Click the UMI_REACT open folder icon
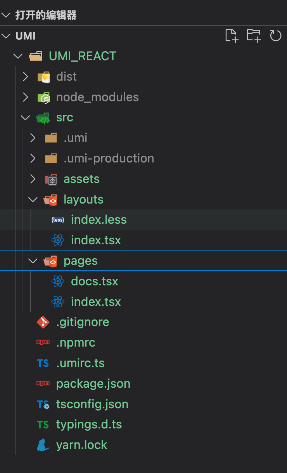Image resolution: width=287 pixels, height=473 pixels. pos(36,56)
